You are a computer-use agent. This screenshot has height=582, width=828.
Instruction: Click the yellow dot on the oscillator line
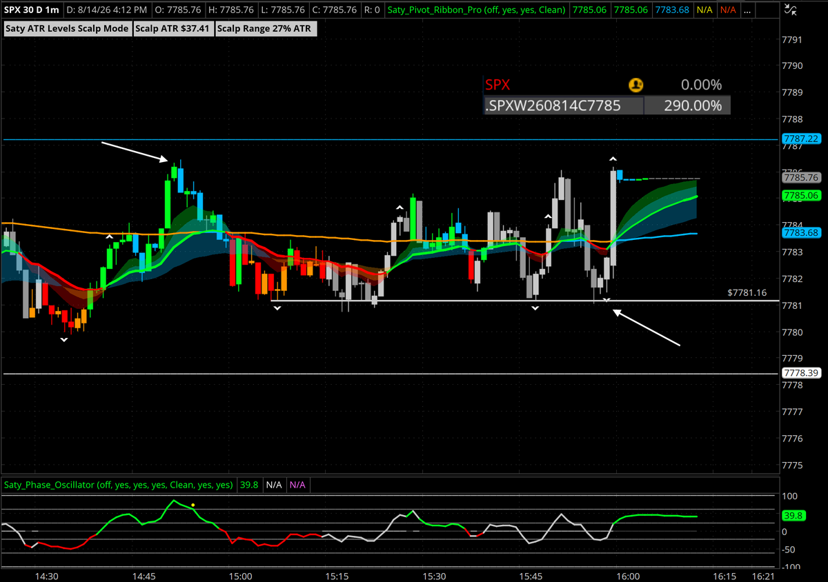[193, 505]
